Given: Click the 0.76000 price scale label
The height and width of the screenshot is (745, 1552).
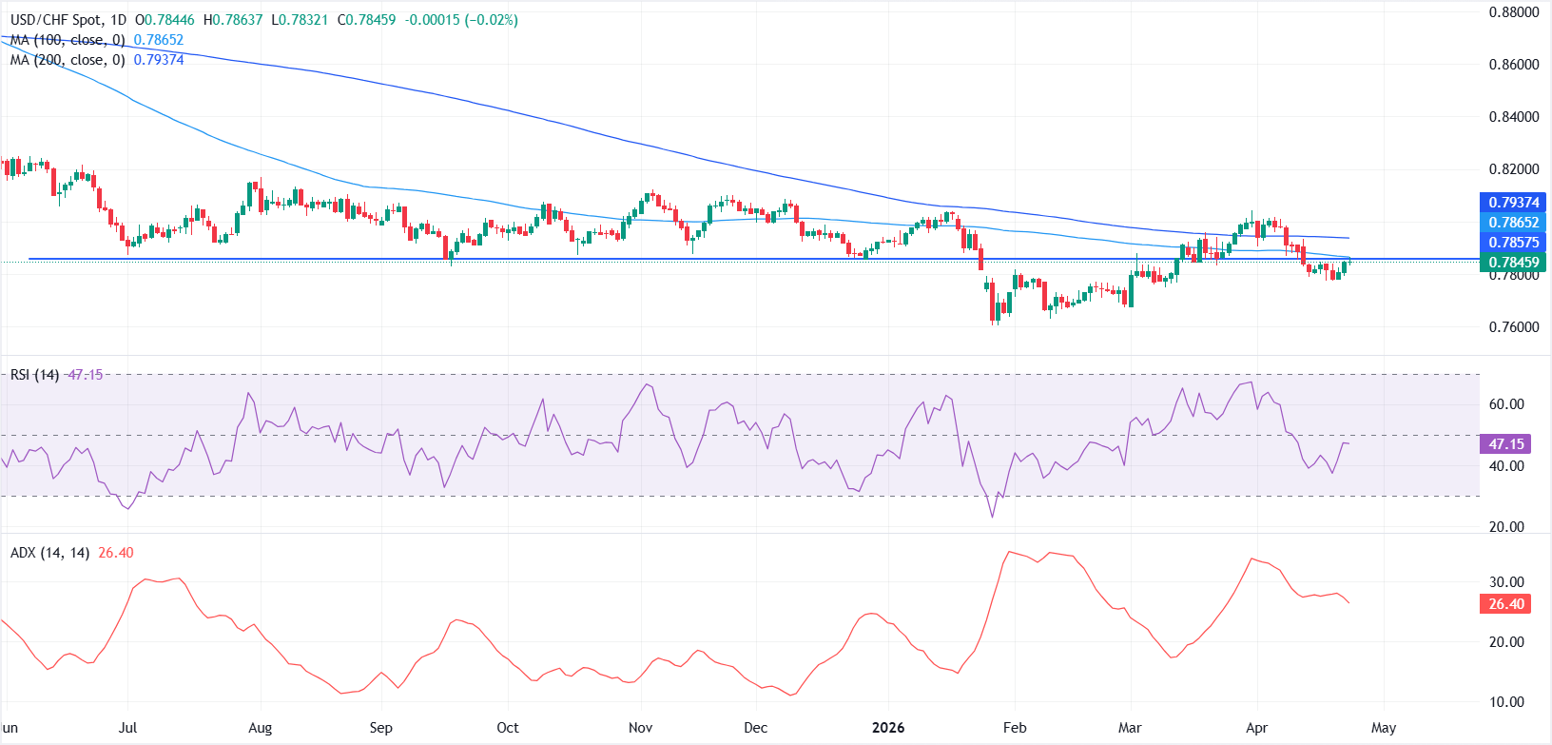Looking at the screenshot, I should coord(1513,327).
